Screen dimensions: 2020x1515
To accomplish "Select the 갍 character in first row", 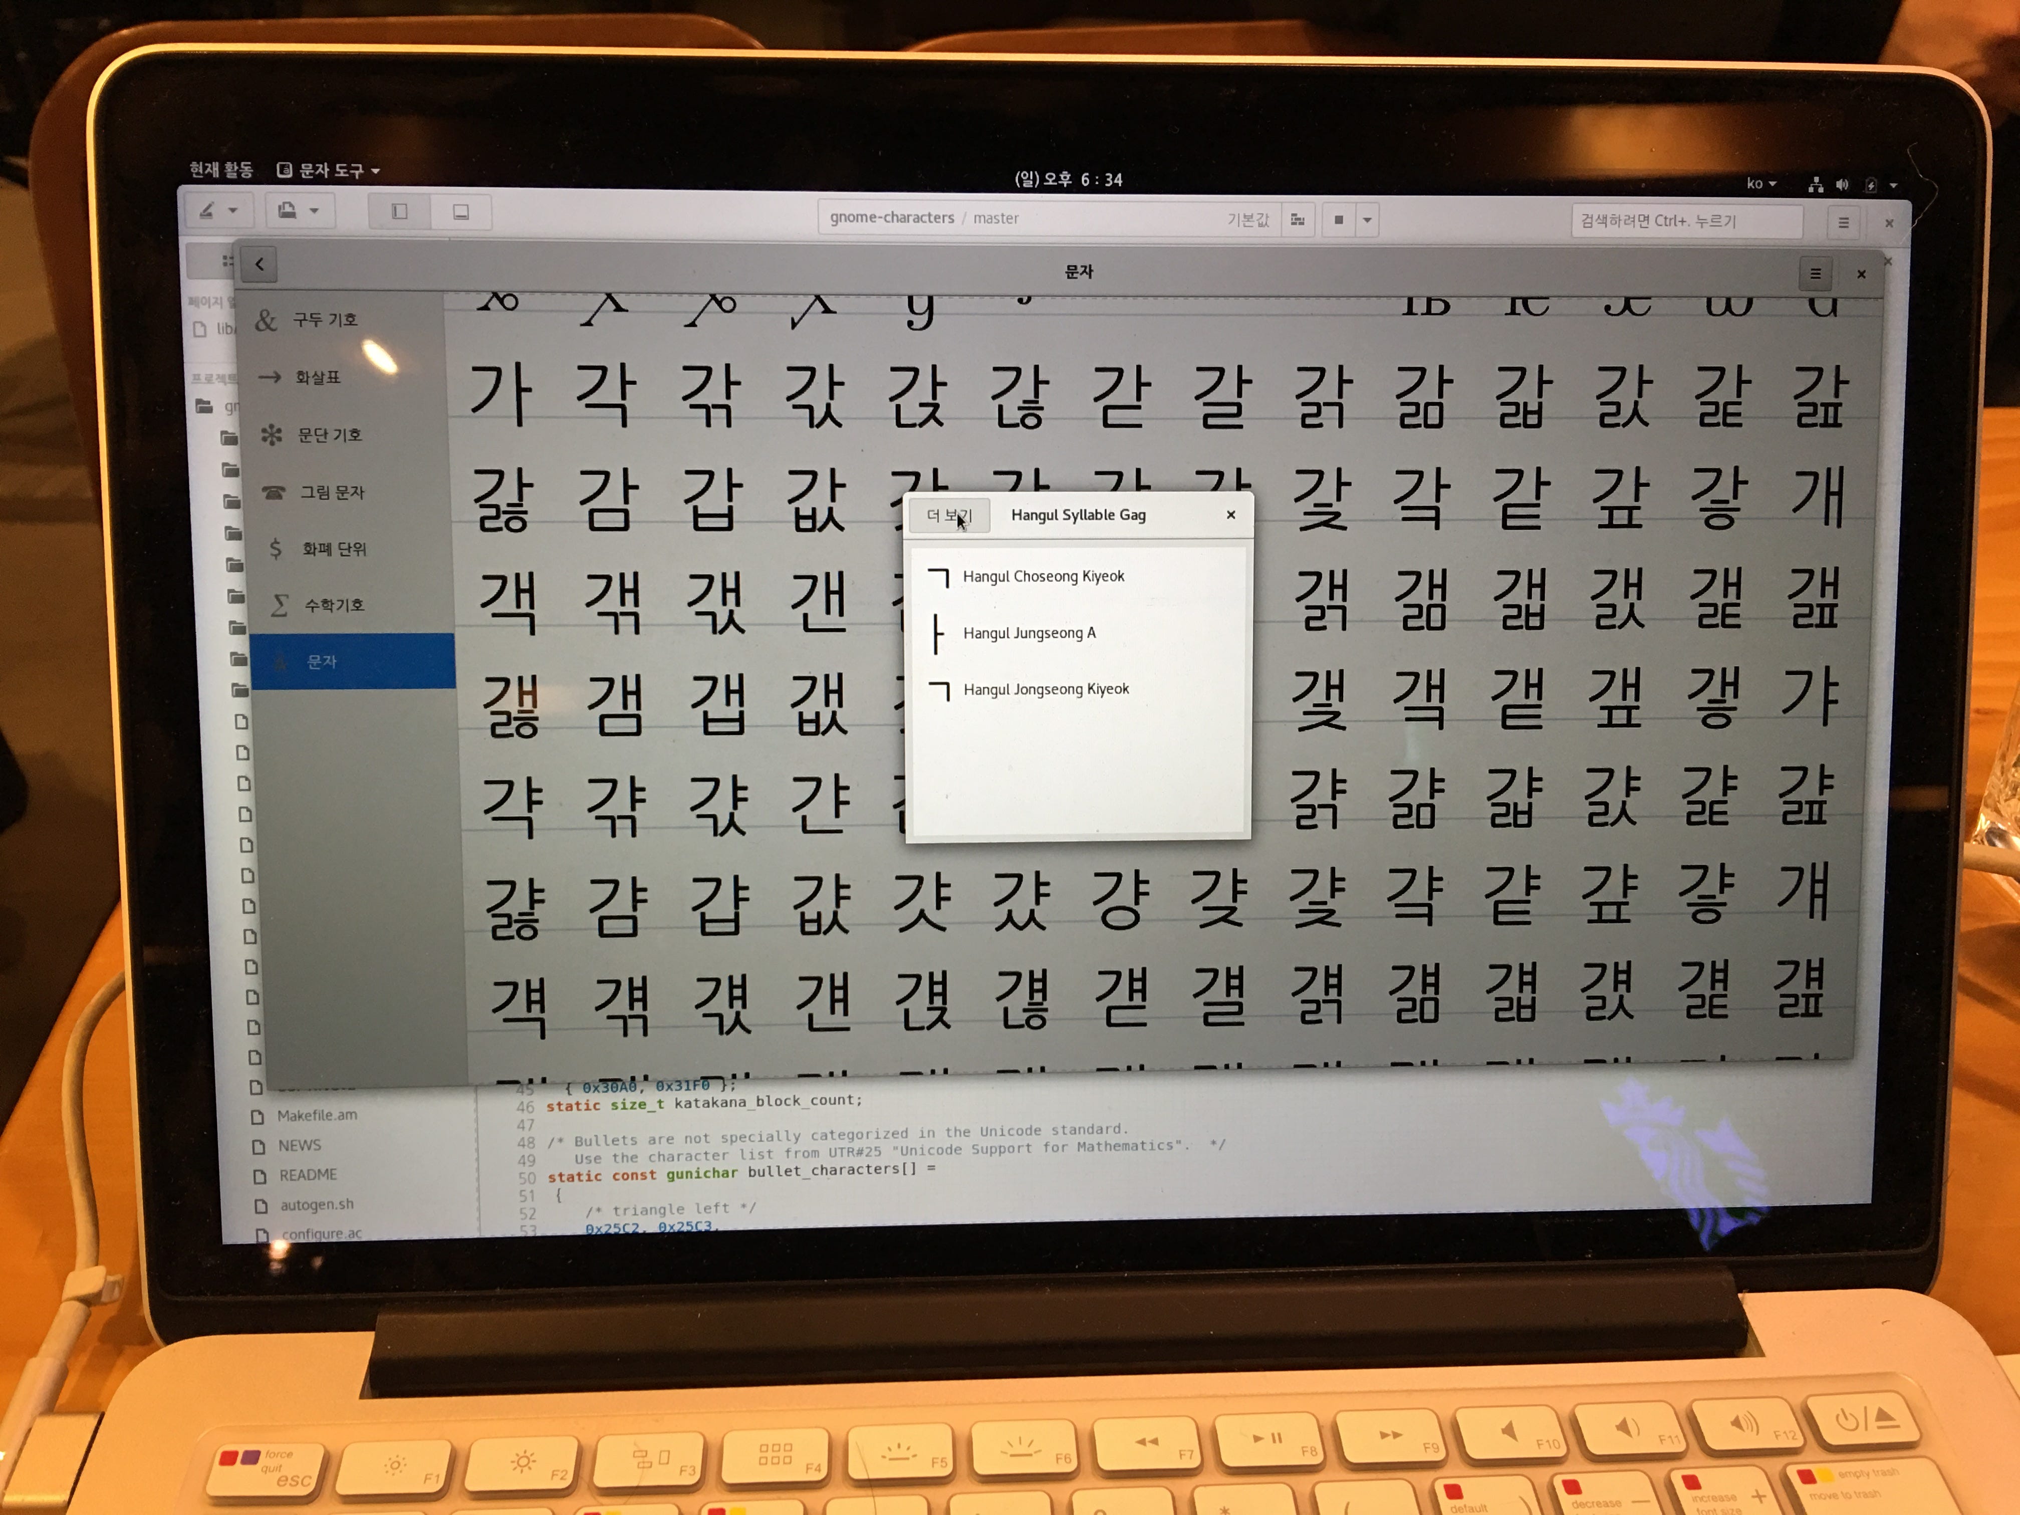I will click(x=1721, y=397).
